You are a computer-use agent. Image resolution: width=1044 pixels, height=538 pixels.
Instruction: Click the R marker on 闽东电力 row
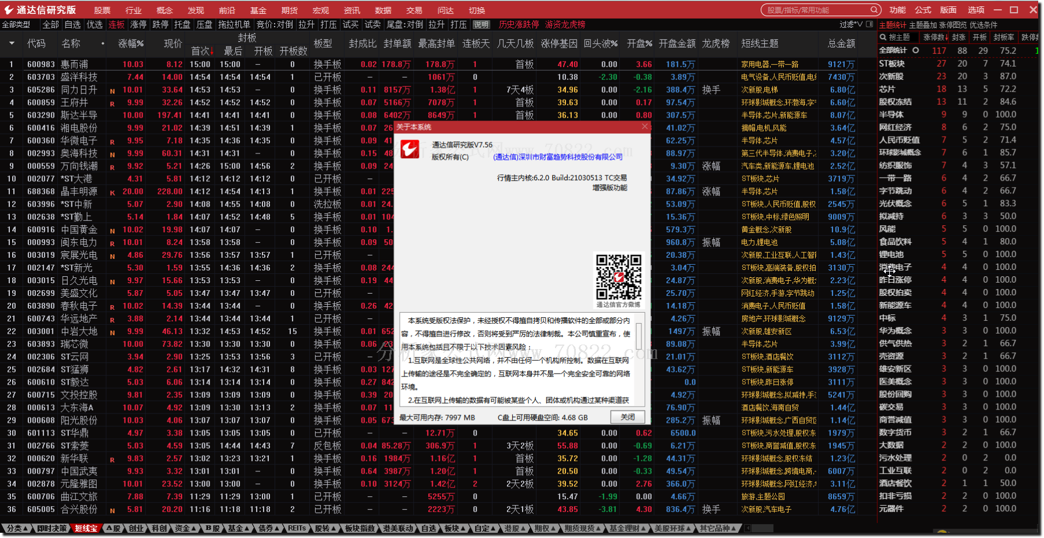pyautogui.click(x=112, y=244)
